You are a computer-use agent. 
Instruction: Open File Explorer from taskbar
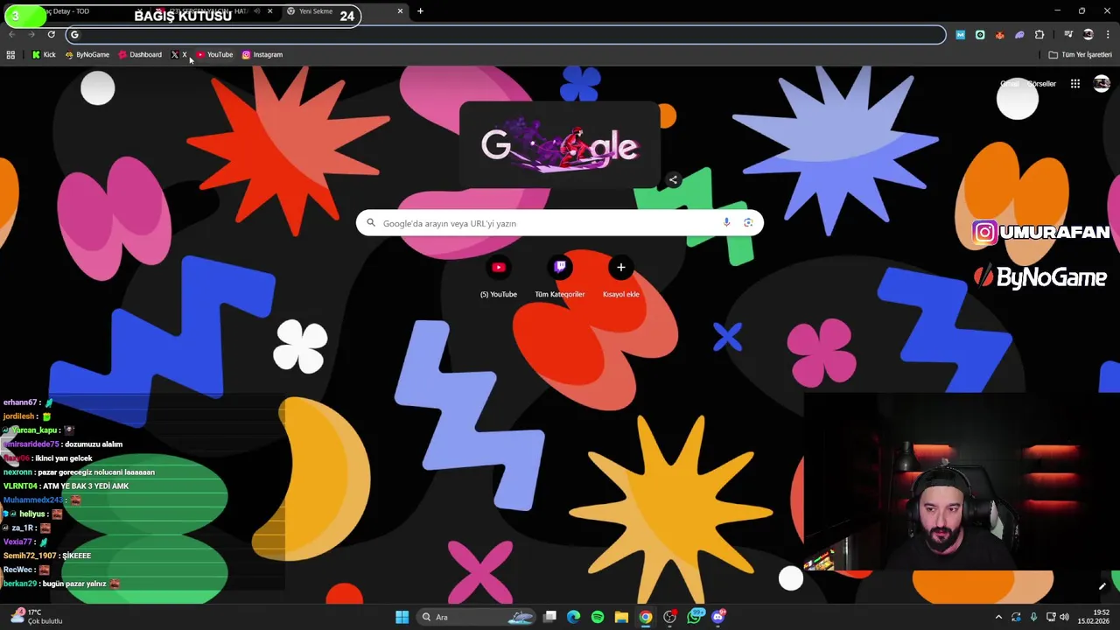tap(621, 617)
